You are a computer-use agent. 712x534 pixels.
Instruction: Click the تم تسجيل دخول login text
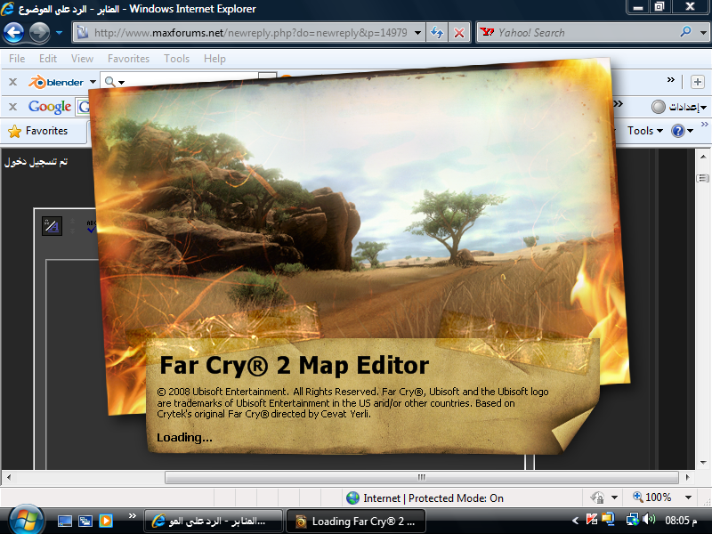36,162
